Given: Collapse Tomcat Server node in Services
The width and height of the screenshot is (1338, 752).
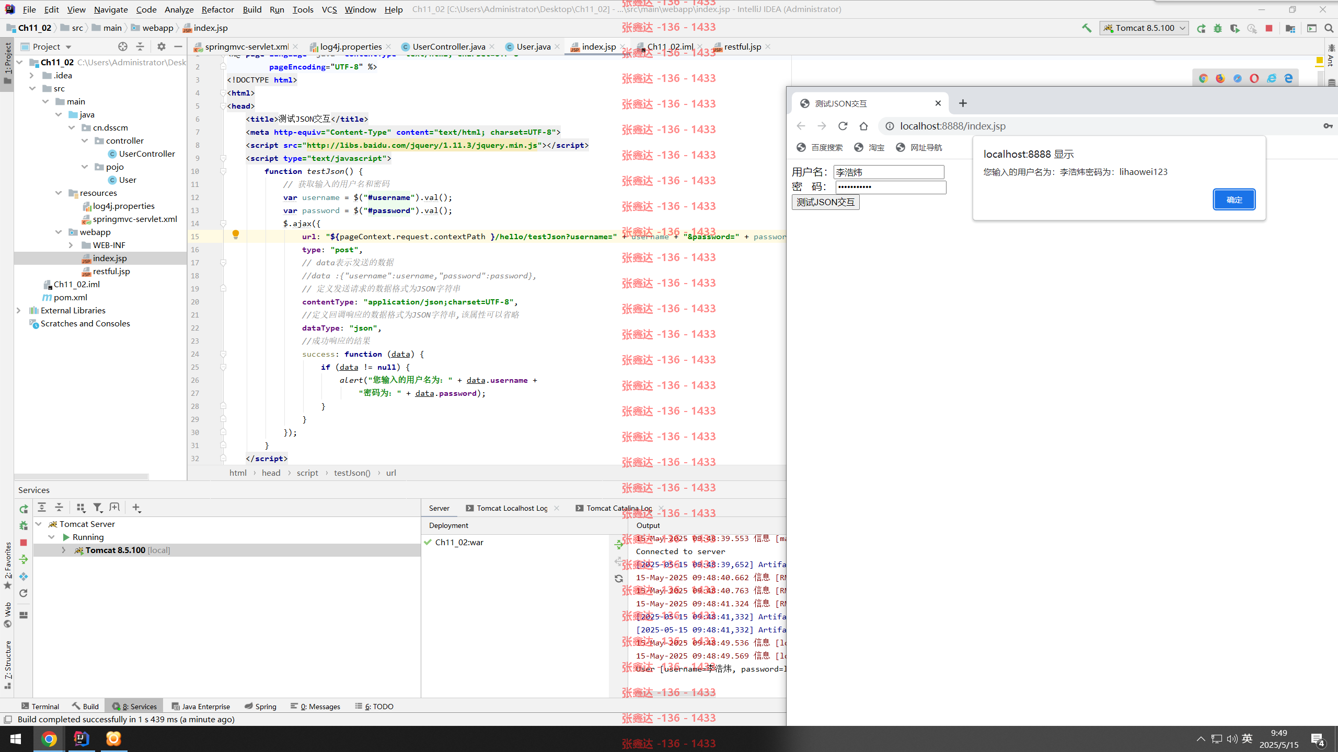Looking at the screenshot, I should [x=39, y=524].
